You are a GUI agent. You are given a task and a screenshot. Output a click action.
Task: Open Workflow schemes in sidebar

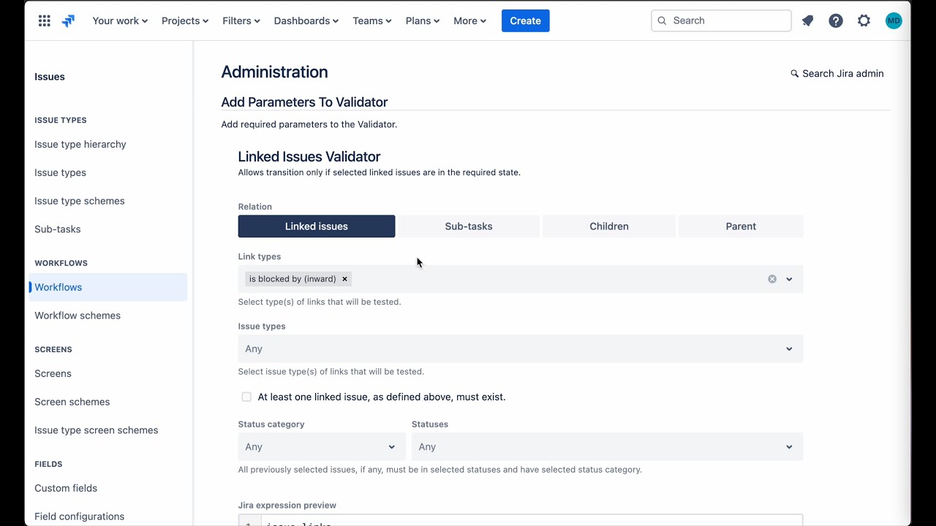click(78, 316)
